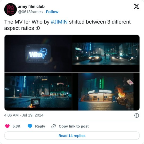The image size is (144, 144).
Task: Click the X logo icon
Action: (137, 7)
